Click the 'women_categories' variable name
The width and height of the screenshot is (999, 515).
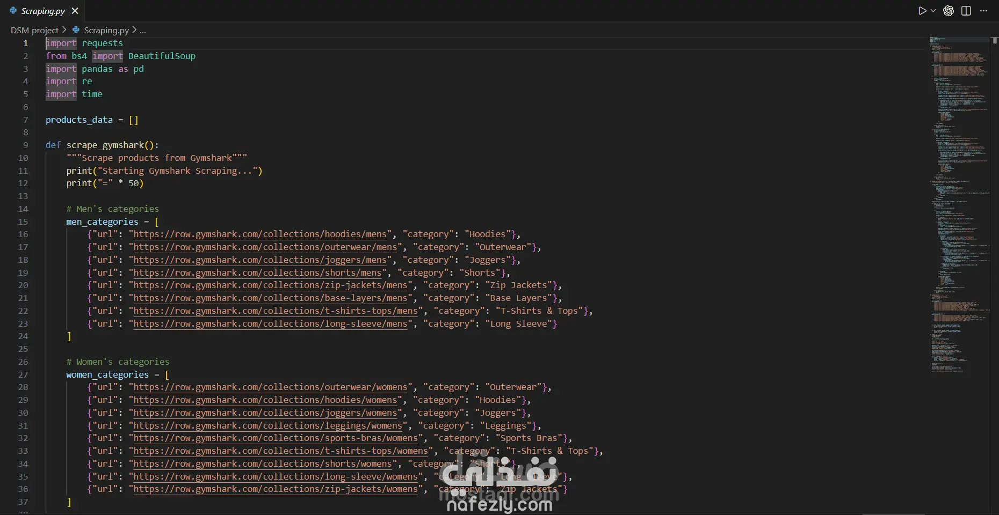click(107, 375)
